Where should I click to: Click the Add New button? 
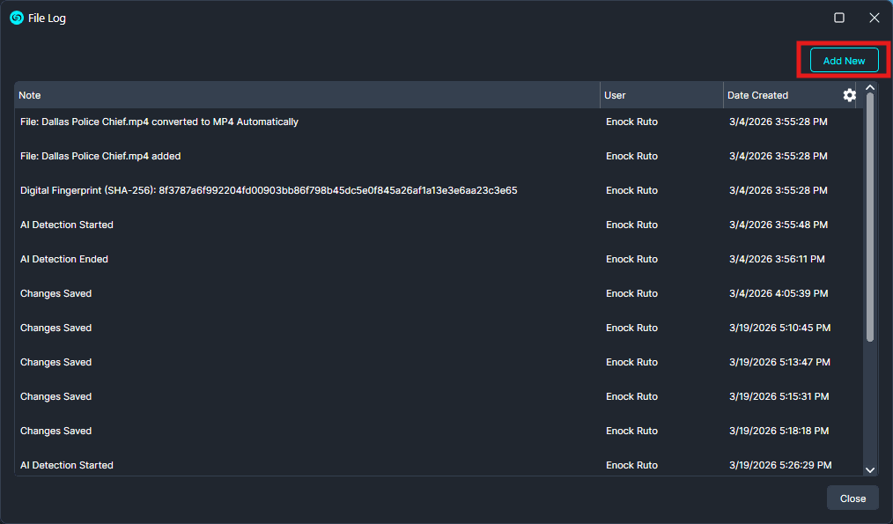pyautogui.click(x=844, y=61)
